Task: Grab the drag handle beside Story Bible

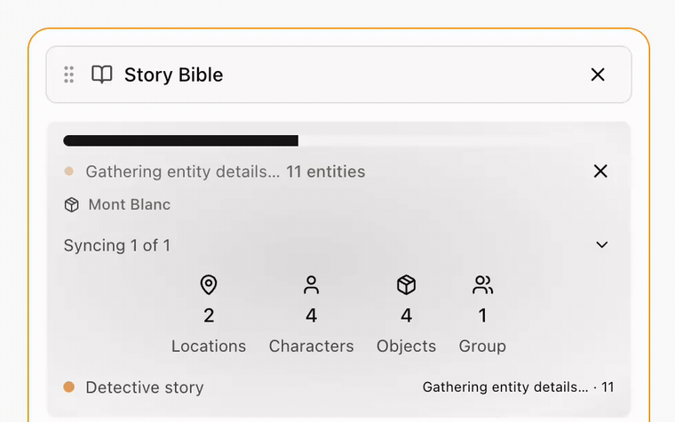Action: 69,75
